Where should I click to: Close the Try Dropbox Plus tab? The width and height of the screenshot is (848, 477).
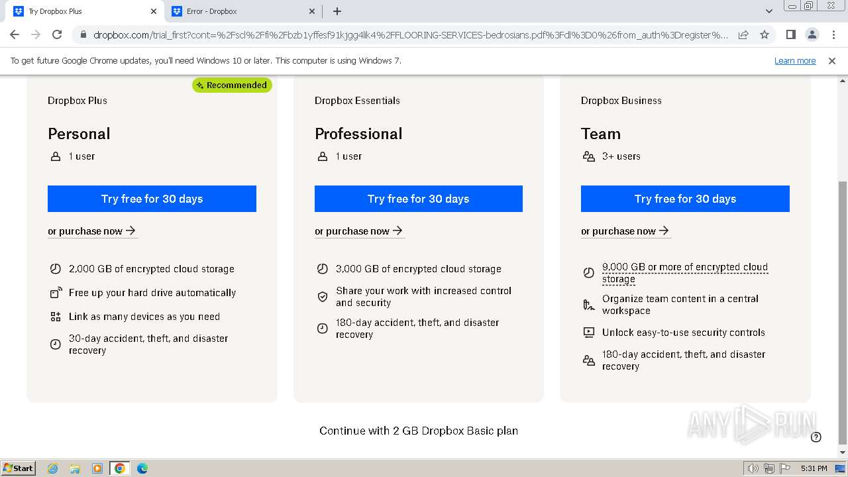154,11
